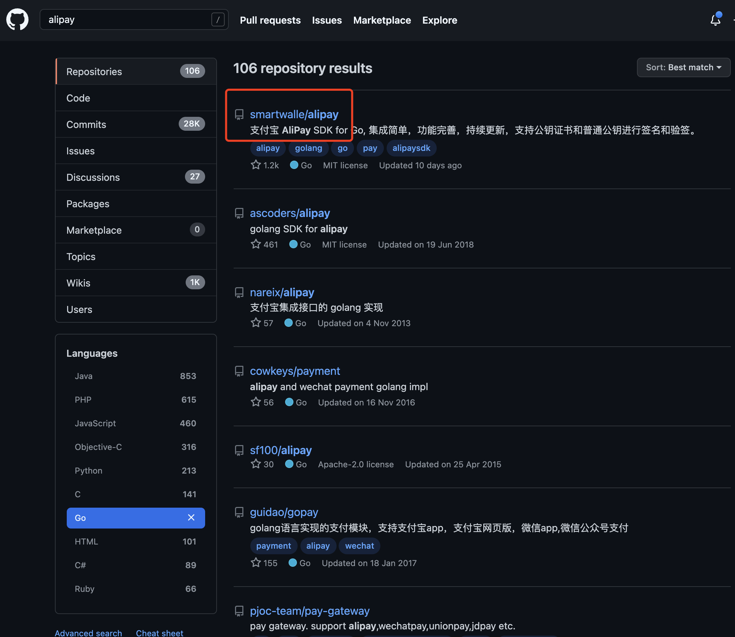Select the Commits search category
Image resolution: width=735 pixels, height=637 pixels.
(136, 124)
